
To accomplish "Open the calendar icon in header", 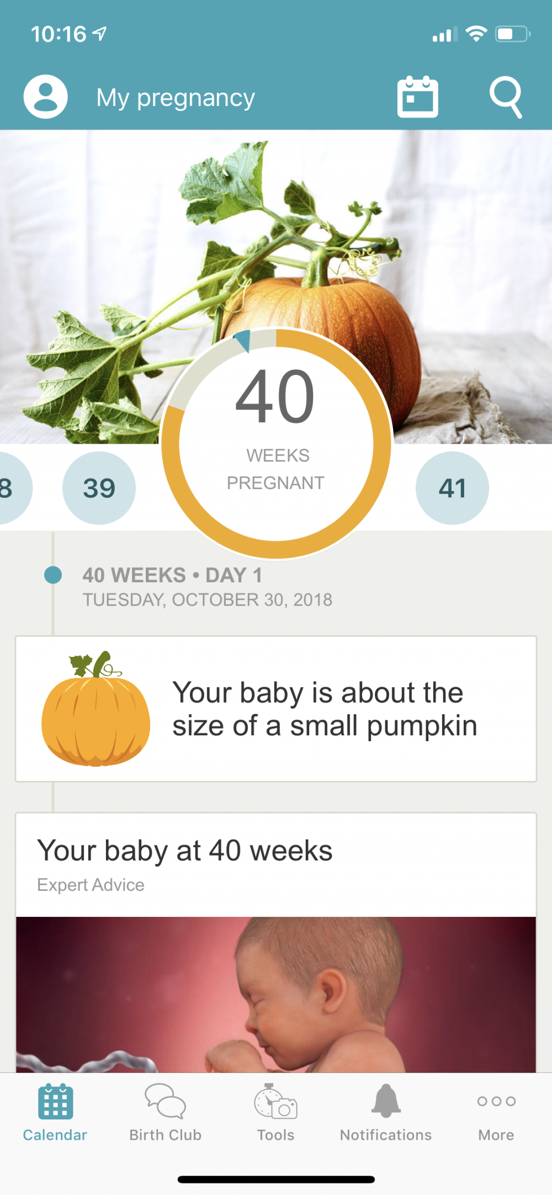I will pyautogui.click(x=418, y=97).
